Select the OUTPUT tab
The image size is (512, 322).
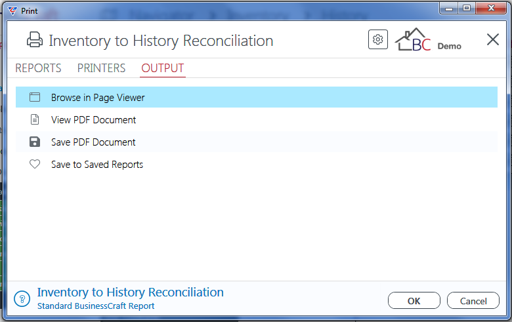[163, 68]
